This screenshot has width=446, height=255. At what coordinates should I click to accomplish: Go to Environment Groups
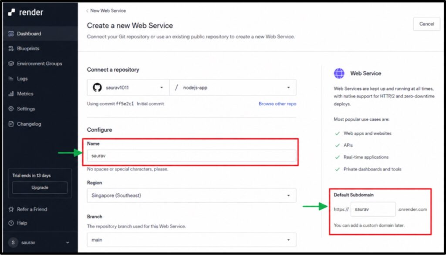(x=40, y=64)
